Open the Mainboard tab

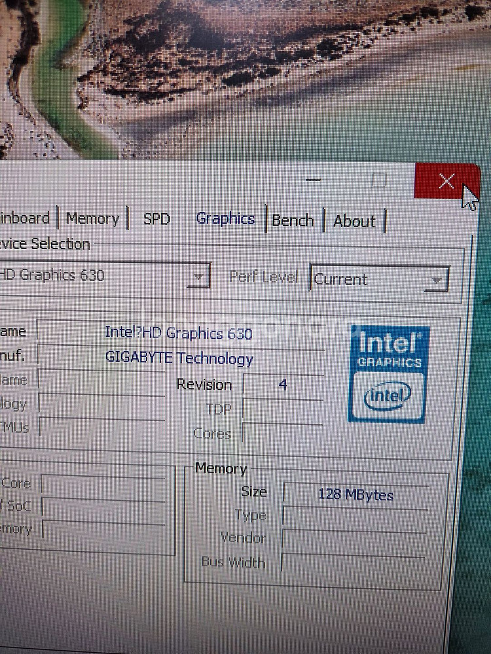[x=25, y=218]
